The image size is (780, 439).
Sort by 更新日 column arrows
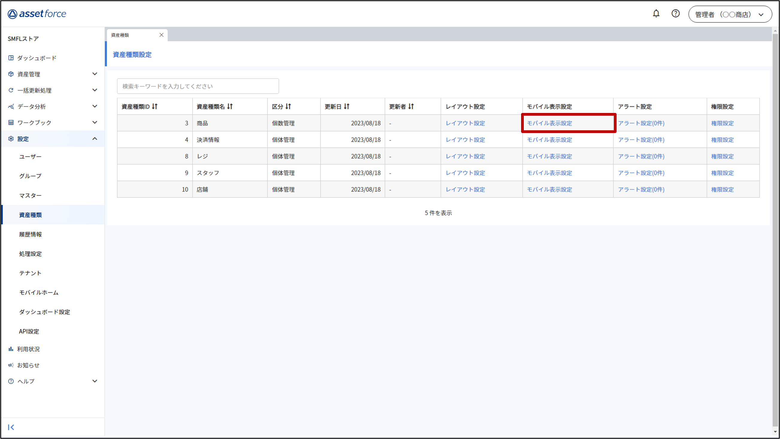coord(347,106)
